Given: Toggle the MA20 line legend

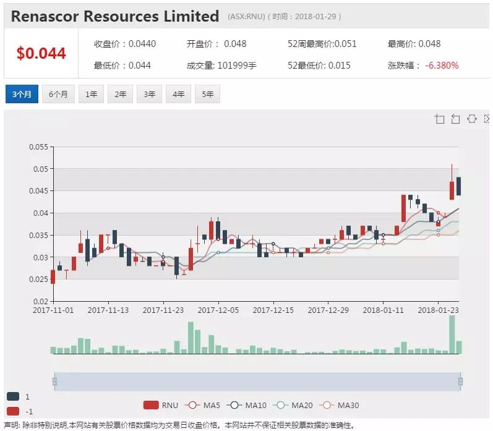Looking at the screenshot, I should point(293,405).
